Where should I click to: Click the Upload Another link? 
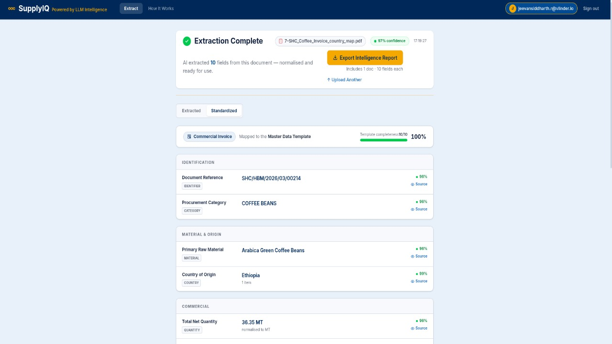[344, 80]
